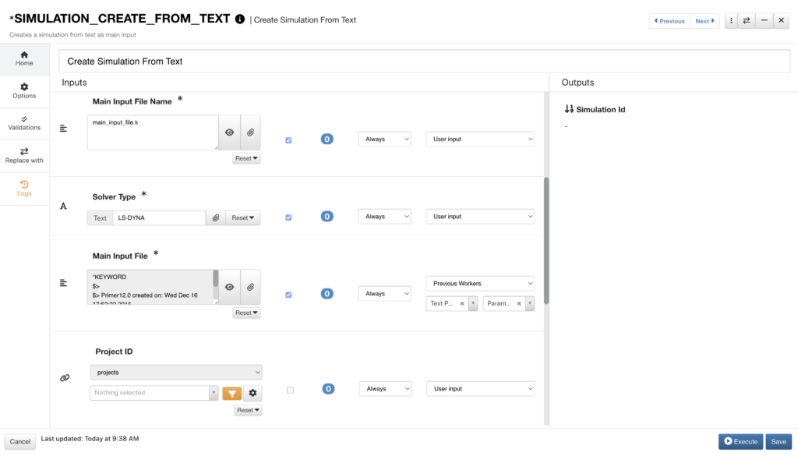This screenshot has width=798, height=456.
Task: Open the Replace with sidebar tab
Action: tap(24, 156)
